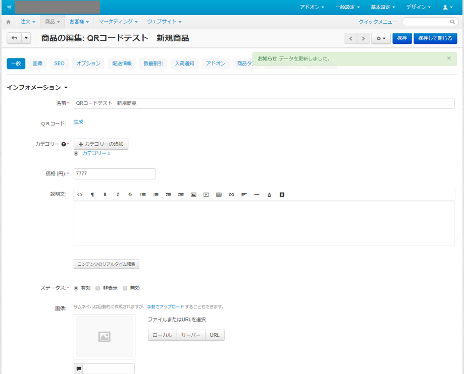The height and width of the screenshot is (374, 464).
Task: Insert a link in the description
Action: coord(231,195)
